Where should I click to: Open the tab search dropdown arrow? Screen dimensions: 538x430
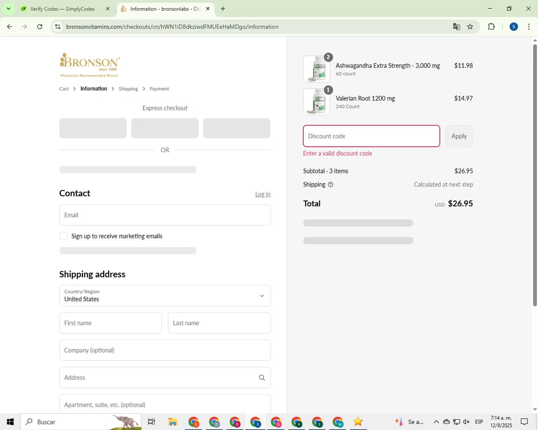point(9,9)
